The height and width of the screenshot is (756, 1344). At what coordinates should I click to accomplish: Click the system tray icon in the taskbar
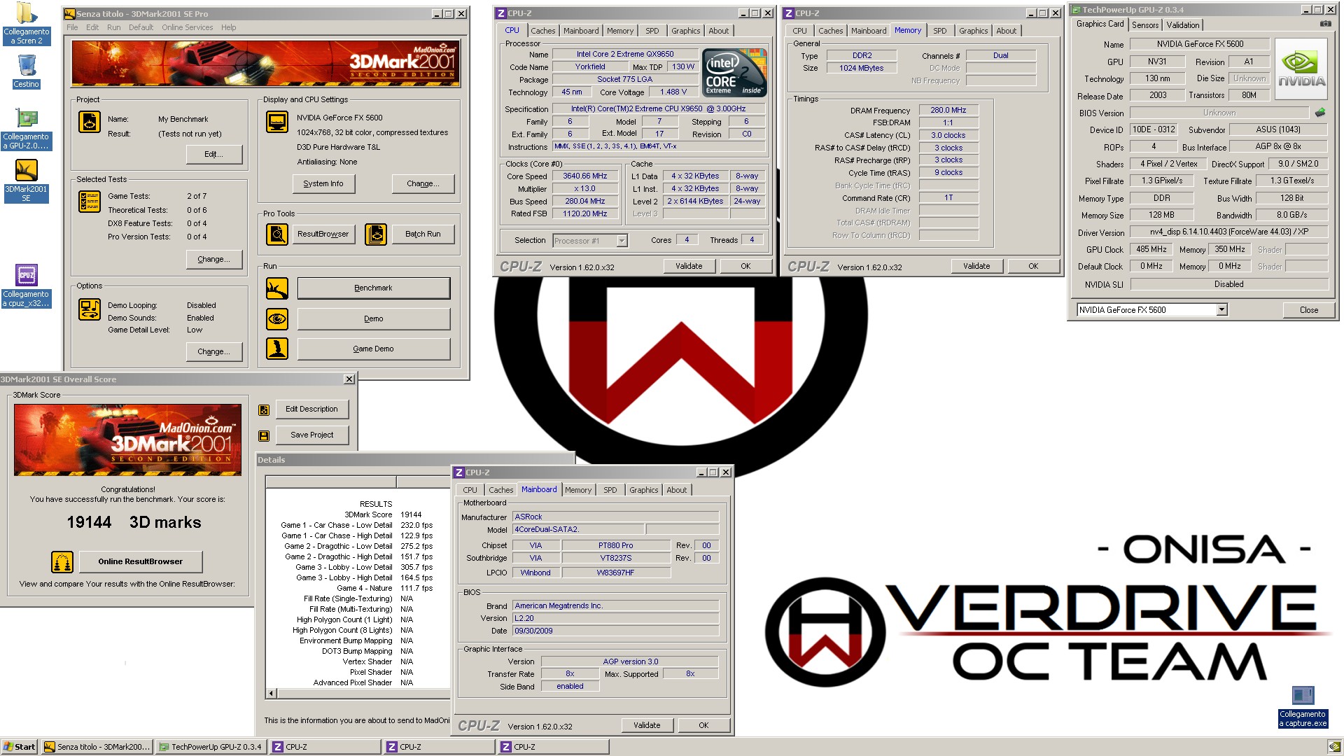pyautogui.click(x=1333, y=747)
